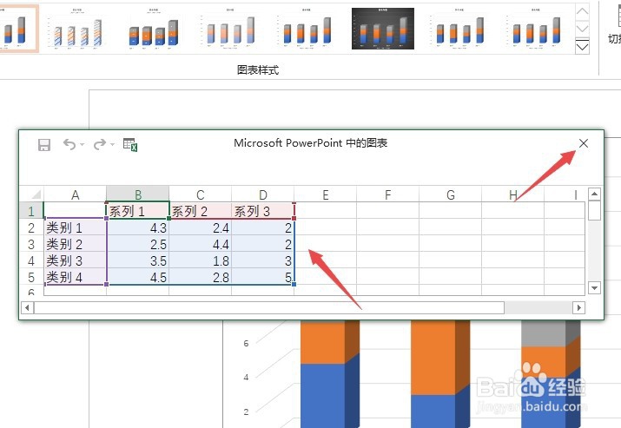Select cell with value 4.4
621x428 pixels.
point(201,244)
